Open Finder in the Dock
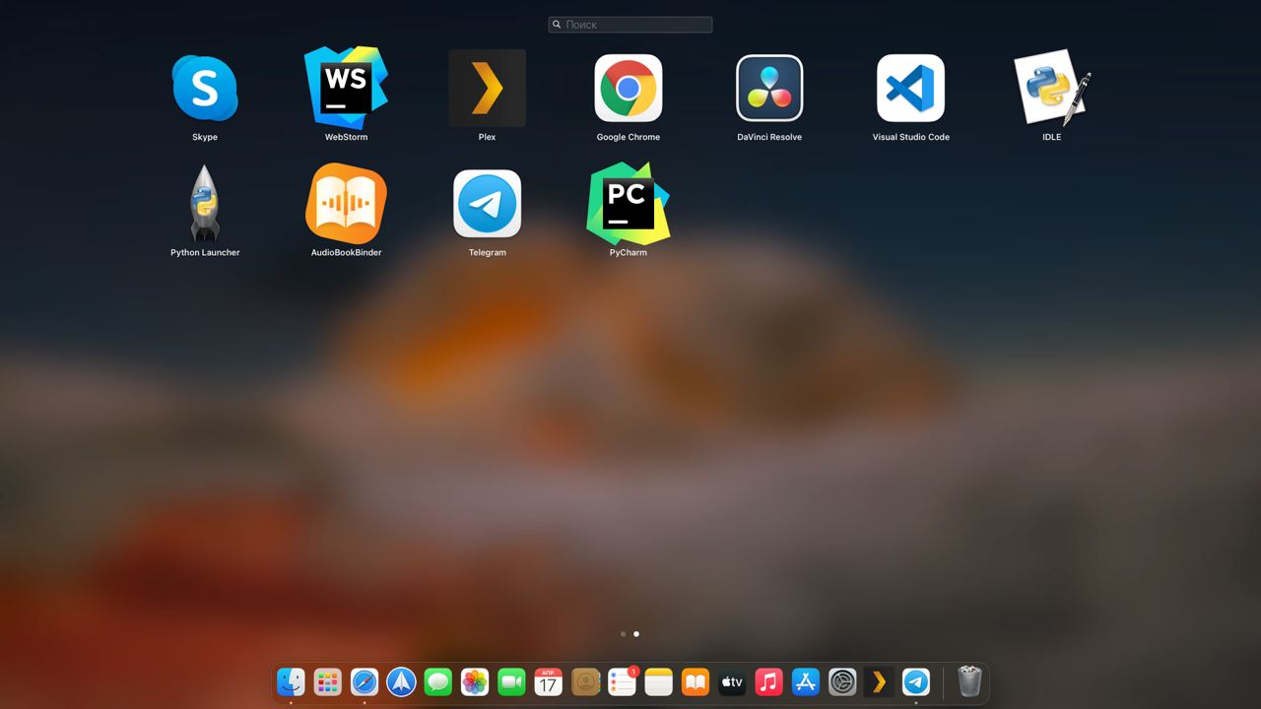The image size is (1261, 709). click(291, 681)
